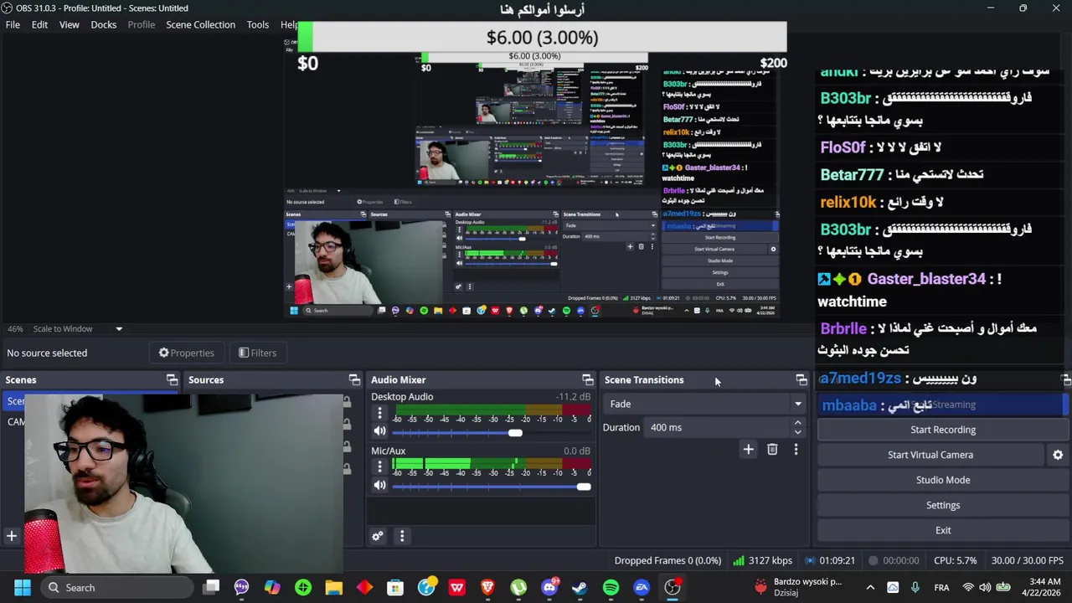1072x603 pixels.
Task: Click Dropped Frames status entry
Action: [667, 560]
